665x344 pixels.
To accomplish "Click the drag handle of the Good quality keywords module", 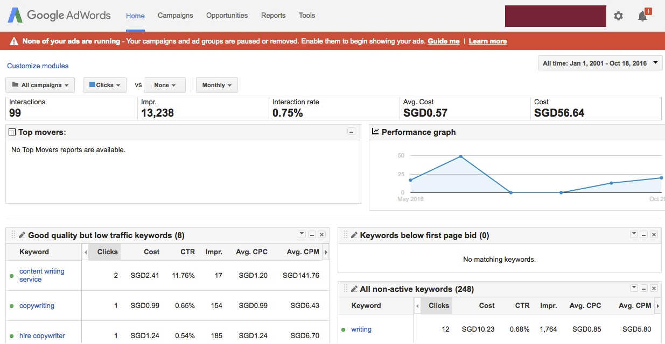I will 13,235.
